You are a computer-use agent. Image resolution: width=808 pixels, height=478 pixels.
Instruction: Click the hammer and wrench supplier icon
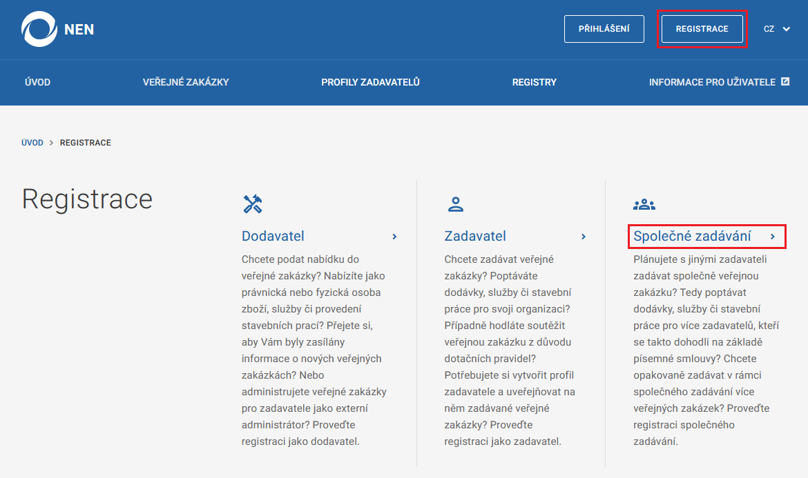(253, 203)
